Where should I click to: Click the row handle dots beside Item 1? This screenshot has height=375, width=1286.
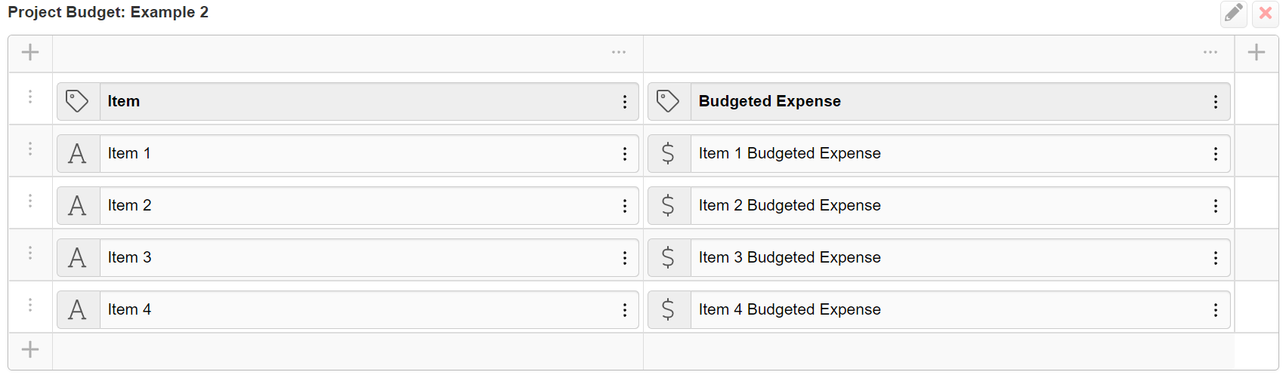[x=30, y=149]
